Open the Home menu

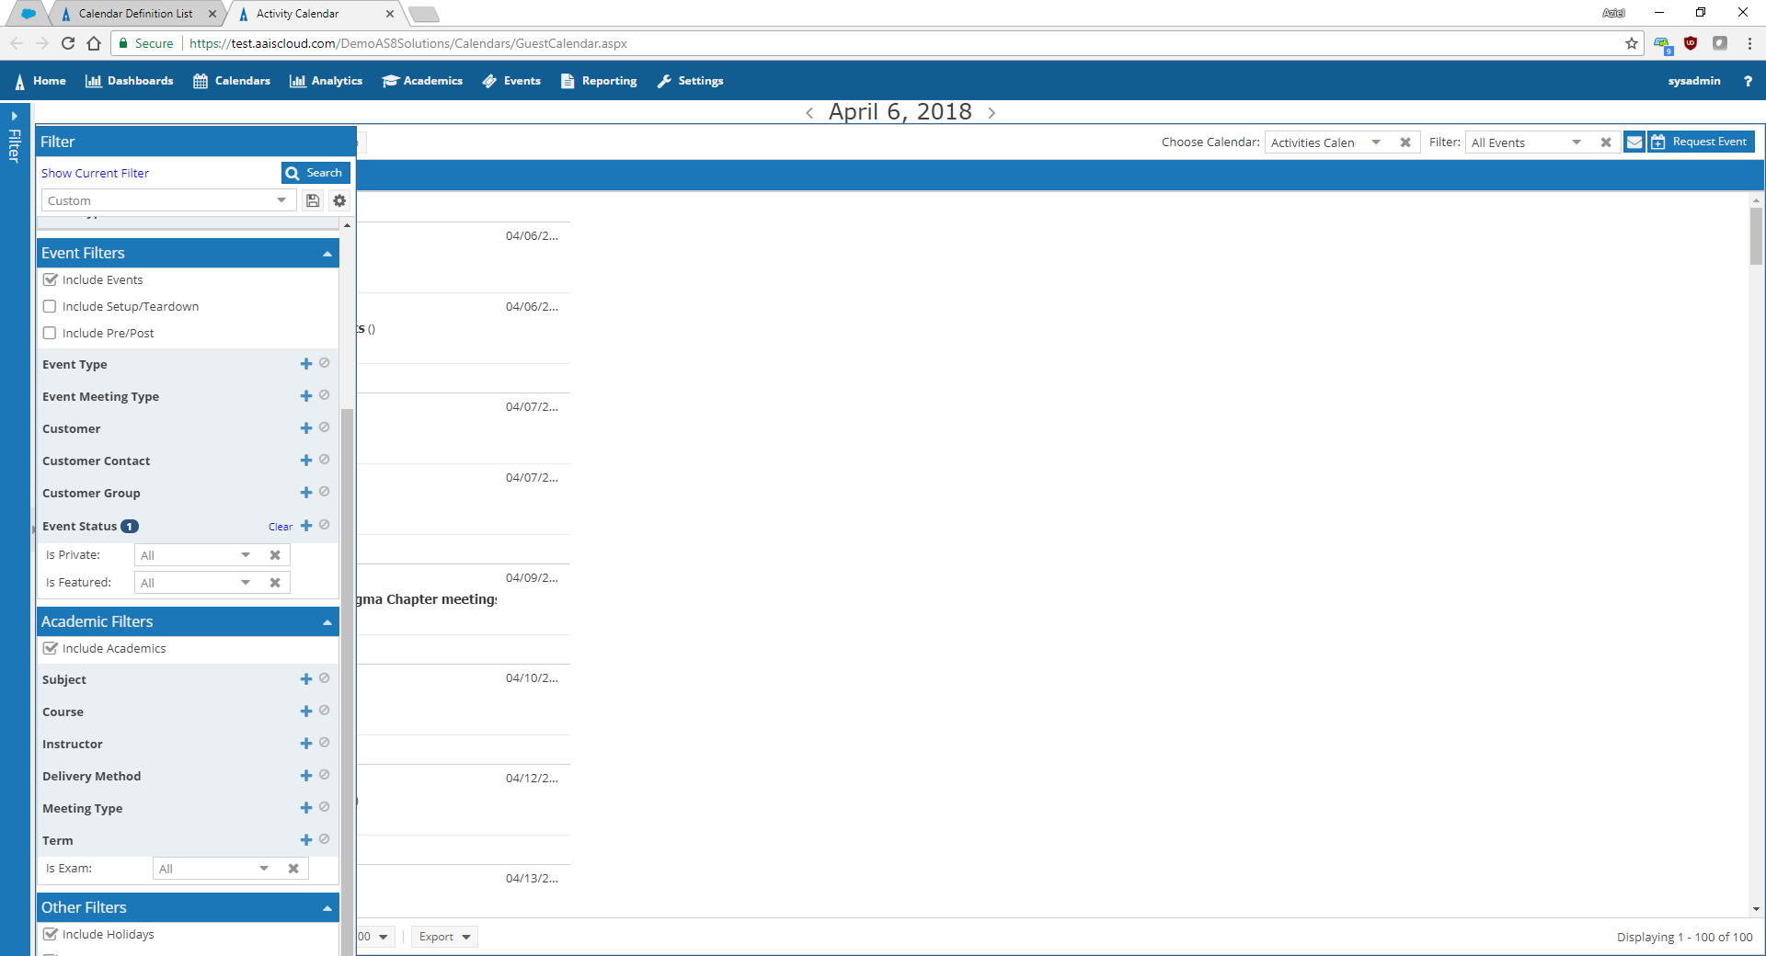[x=40, y=81]
